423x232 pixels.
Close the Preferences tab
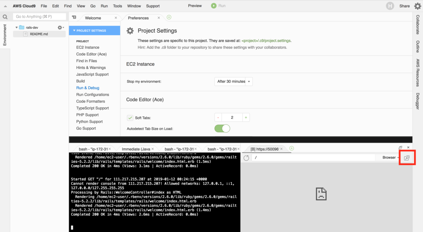[x=159, y=18]
